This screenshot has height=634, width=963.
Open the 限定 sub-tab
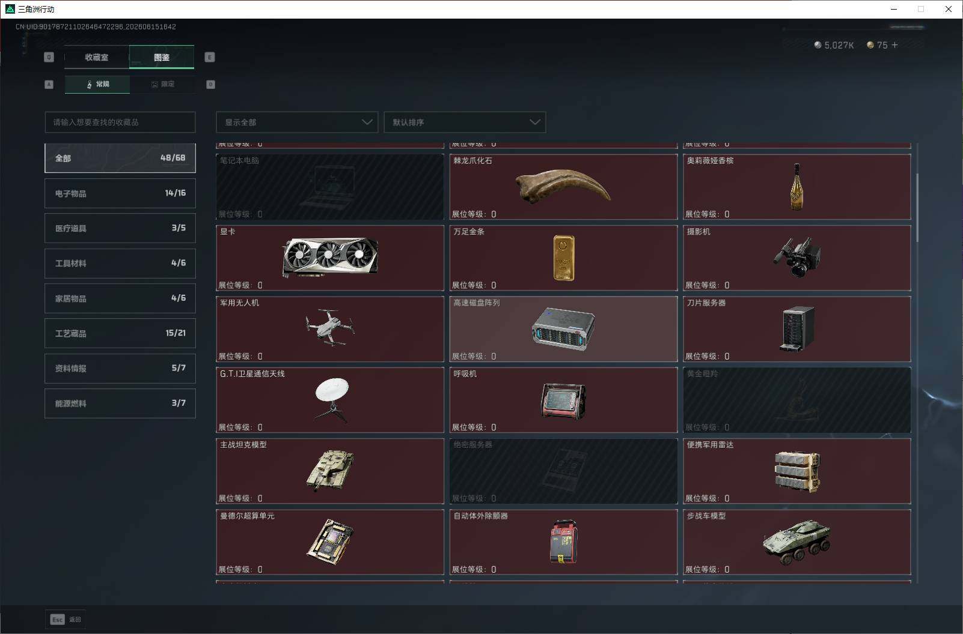(x=162, y=84)
